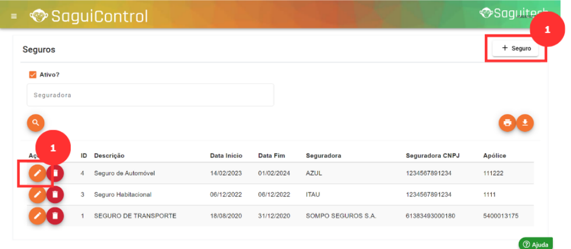Download the insurance list
Screen dimensions: 571x249
[x=525, y=123]
